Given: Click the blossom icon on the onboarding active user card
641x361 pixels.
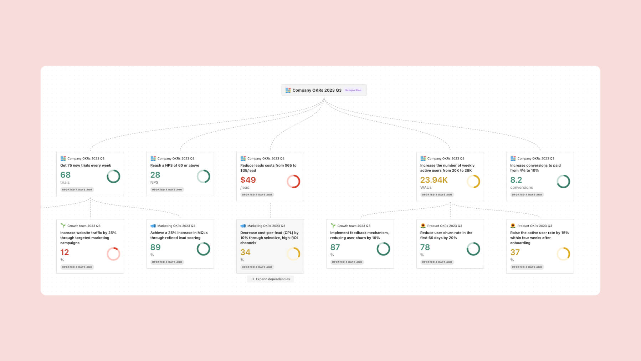Looking at the screenshot, I should tap(513, 225).
